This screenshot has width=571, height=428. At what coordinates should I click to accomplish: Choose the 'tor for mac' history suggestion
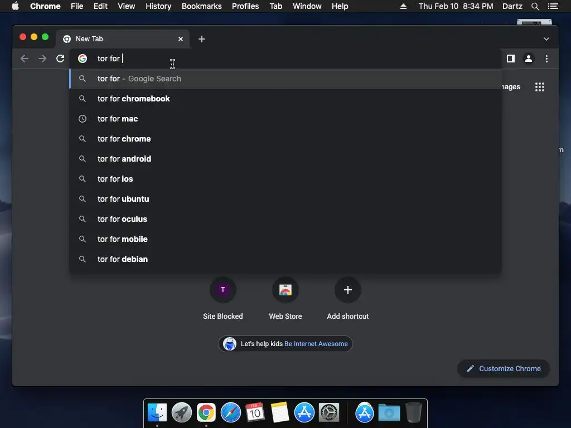[285, 119]
